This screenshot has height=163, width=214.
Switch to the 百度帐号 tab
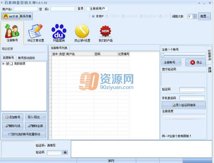(8, 58)
